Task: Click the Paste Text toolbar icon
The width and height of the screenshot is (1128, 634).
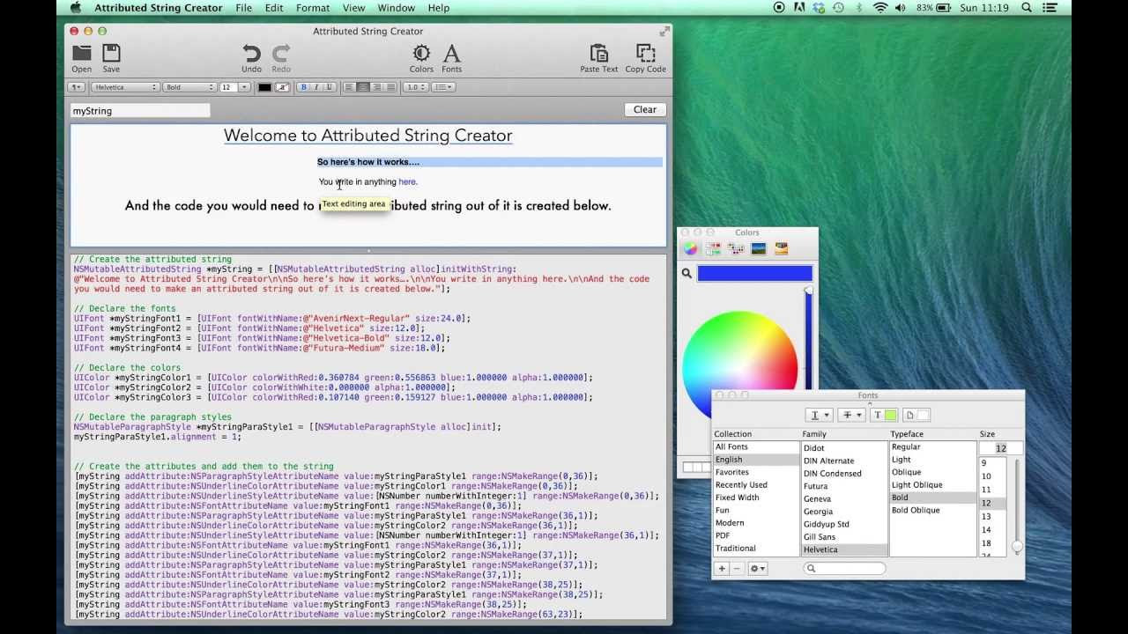Action: (x=598, y=53)
